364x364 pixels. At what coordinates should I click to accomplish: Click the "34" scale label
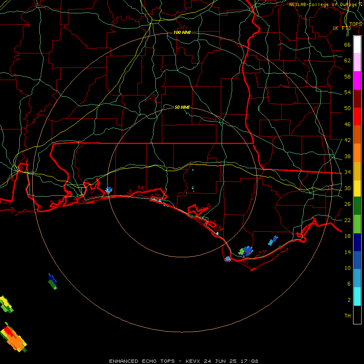point(347,172)
